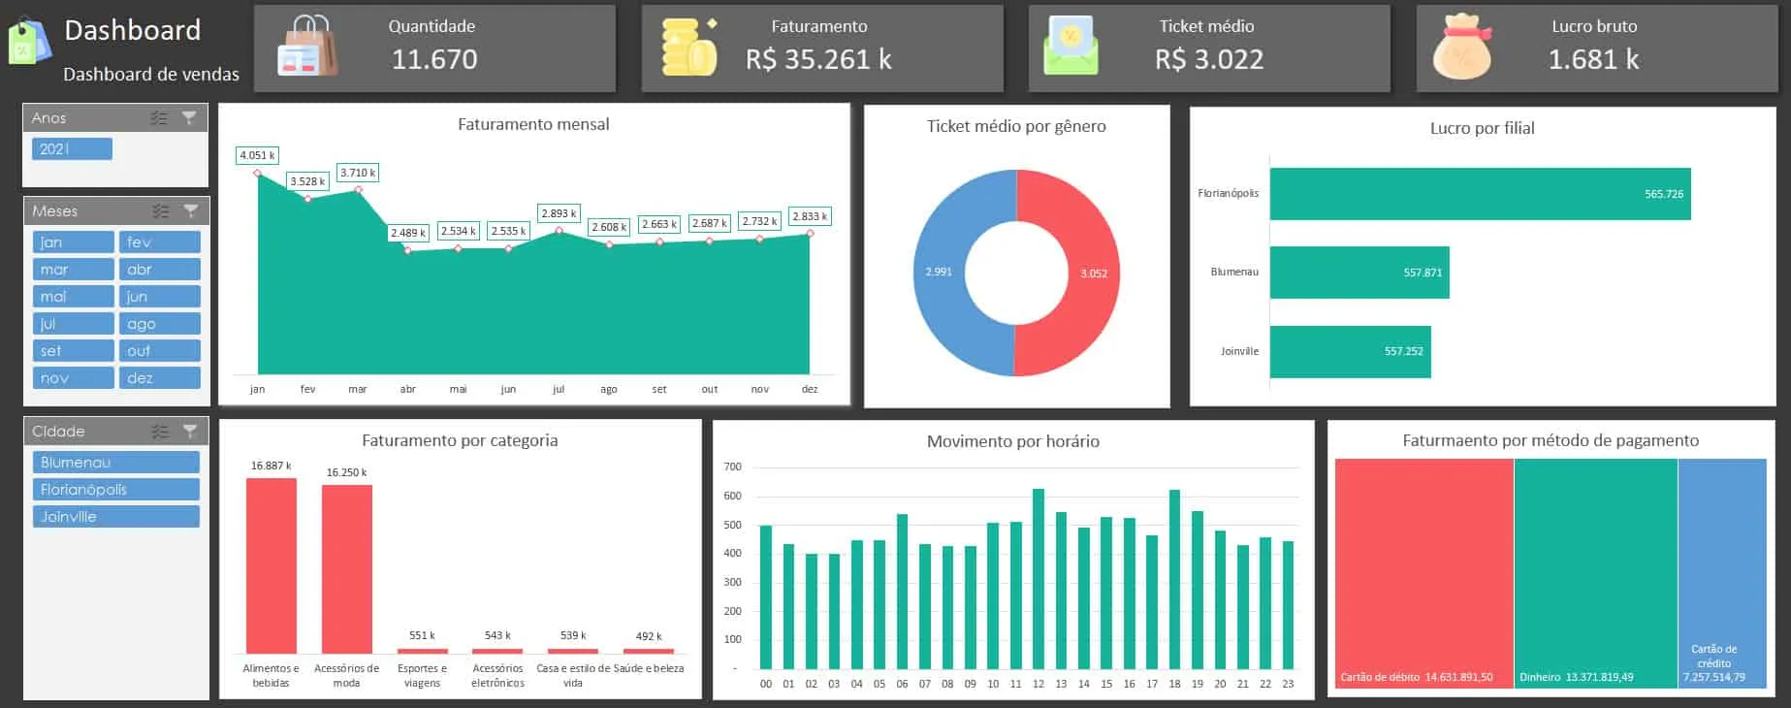
Task: Click the Dashboard de vendas subtitle
Action: [151, 75]
